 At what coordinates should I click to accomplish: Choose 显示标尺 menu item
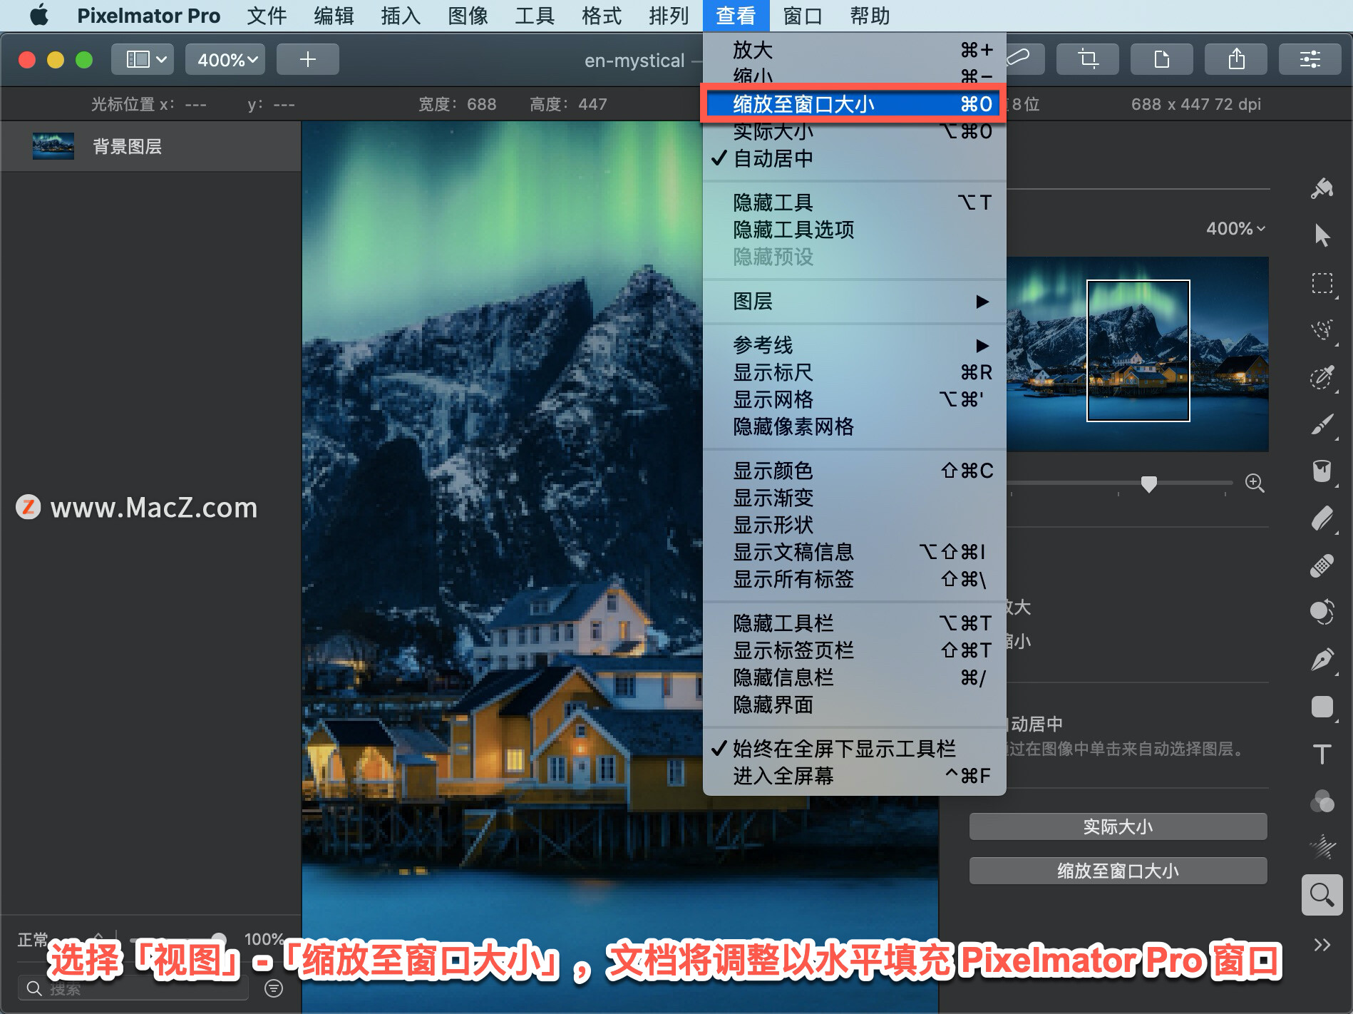coord(854,372)
